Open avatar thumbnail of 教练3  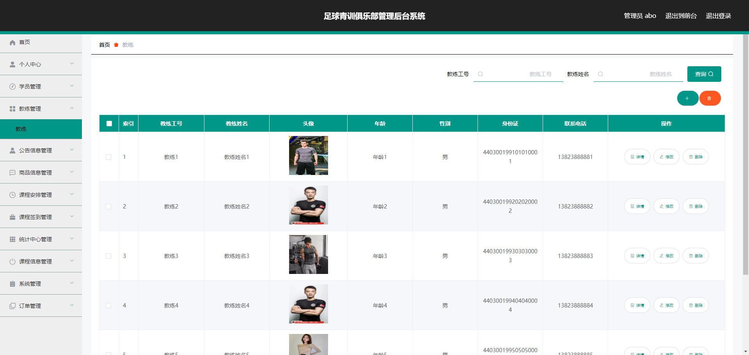(309, 254)
